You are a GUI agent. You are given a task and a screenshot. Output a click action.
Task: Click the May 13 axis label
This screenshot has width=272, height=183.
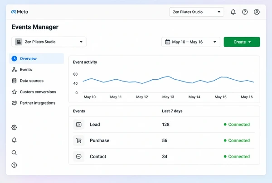[168, 97]
